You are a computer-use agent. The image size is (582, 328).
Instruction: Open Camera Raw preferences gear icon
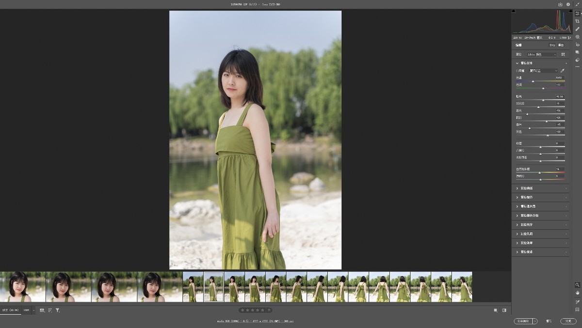click(568, 4)
